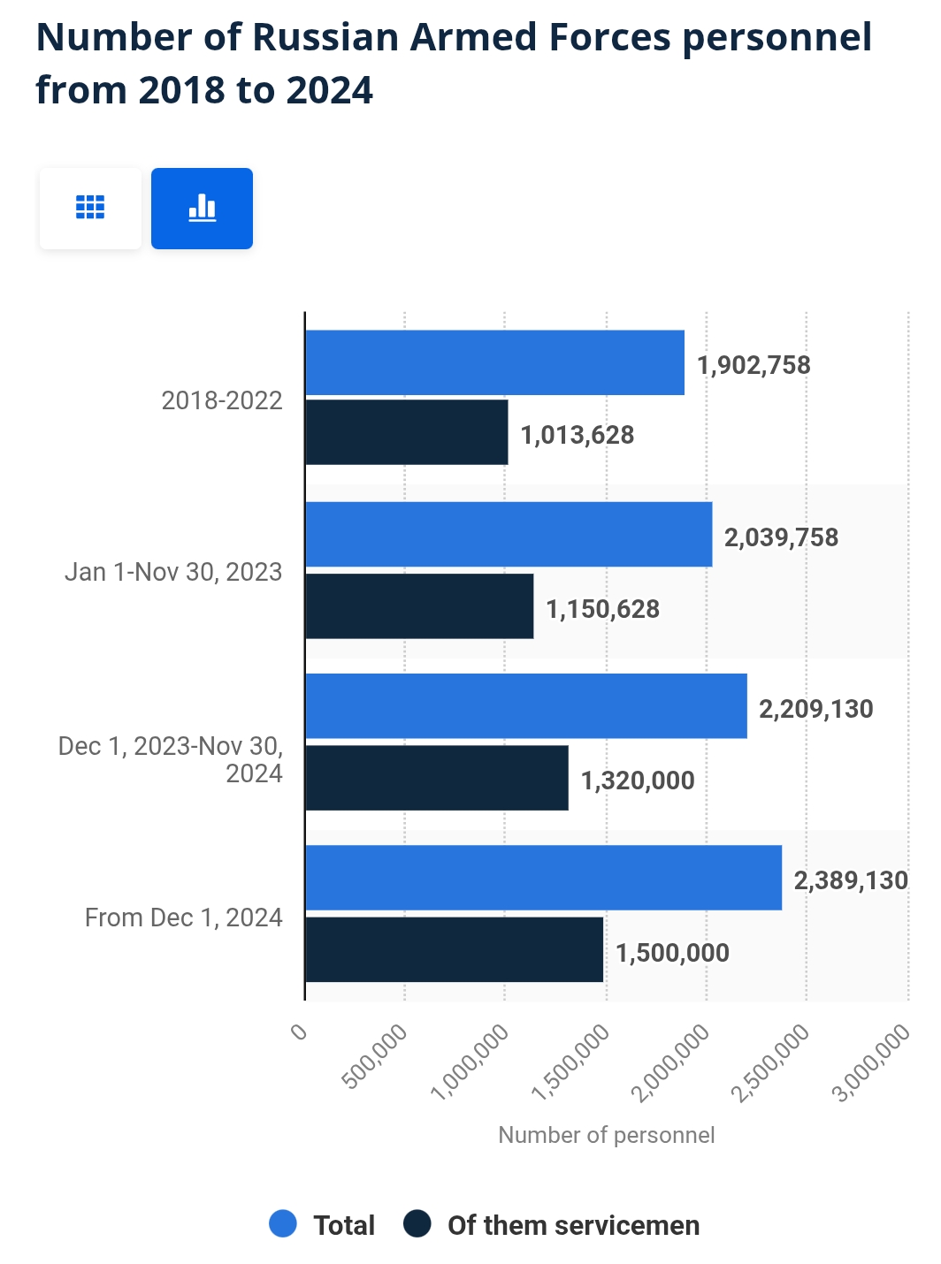Image resolution: width=941 pixels, height=1264 pixels.
Task: Click the blue Total legend color dot
Action: [283, 1224]
